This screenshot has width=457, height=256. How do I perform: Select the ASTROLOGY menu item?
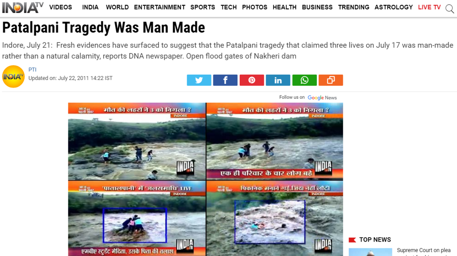point(394,7)
